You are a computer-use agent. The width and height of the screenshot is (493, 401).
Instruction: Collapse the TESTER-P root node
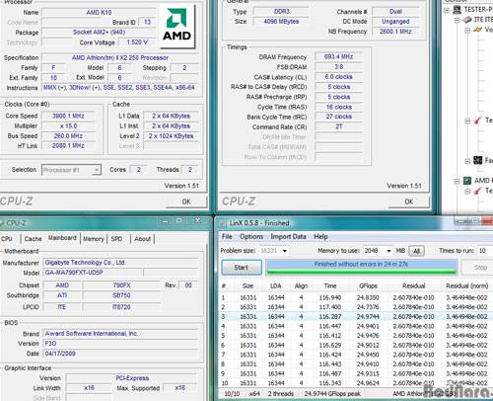pyautogui.click(x=447, y=10)
